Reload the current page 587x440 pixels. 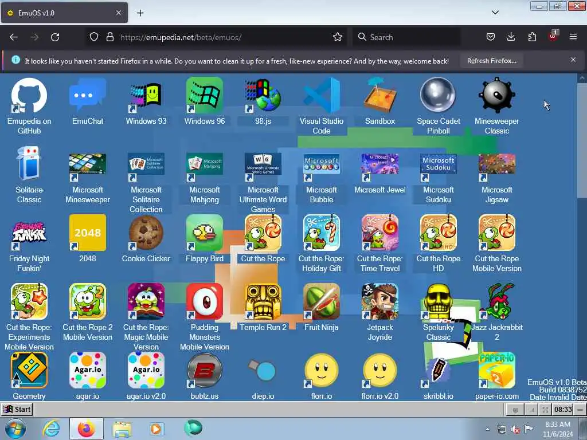55,37
